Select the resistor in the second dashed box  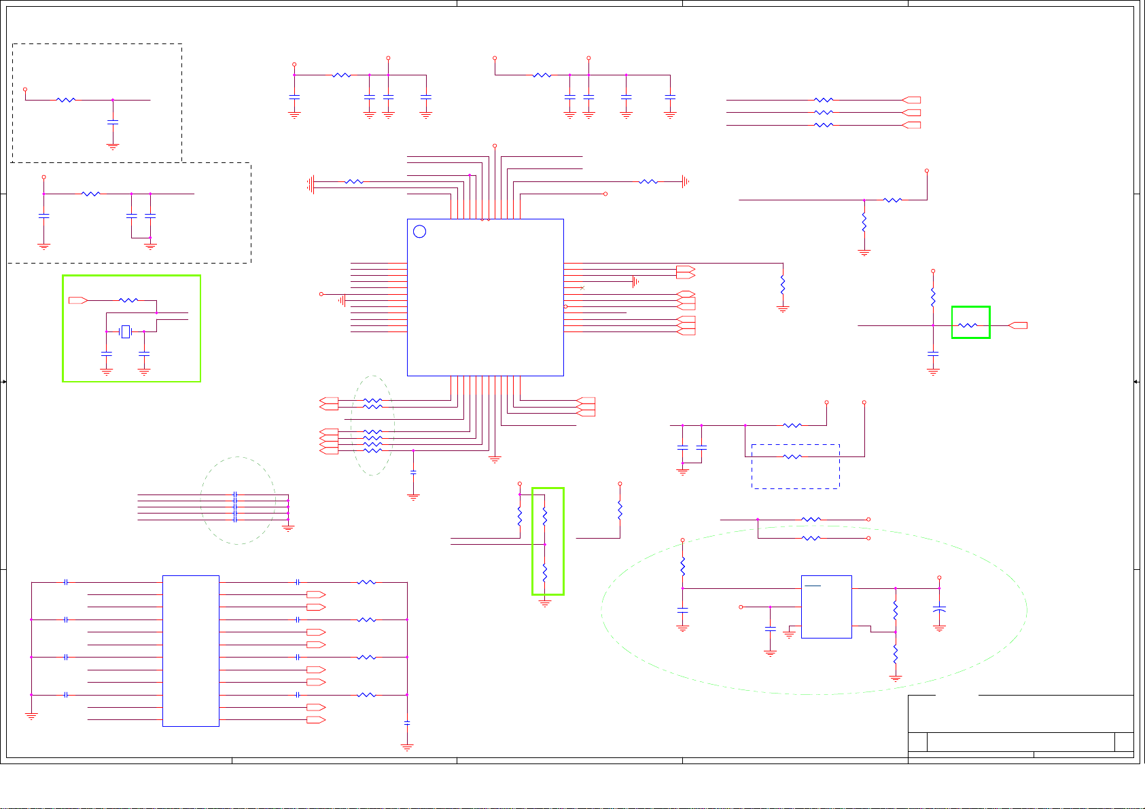point(91,194)
